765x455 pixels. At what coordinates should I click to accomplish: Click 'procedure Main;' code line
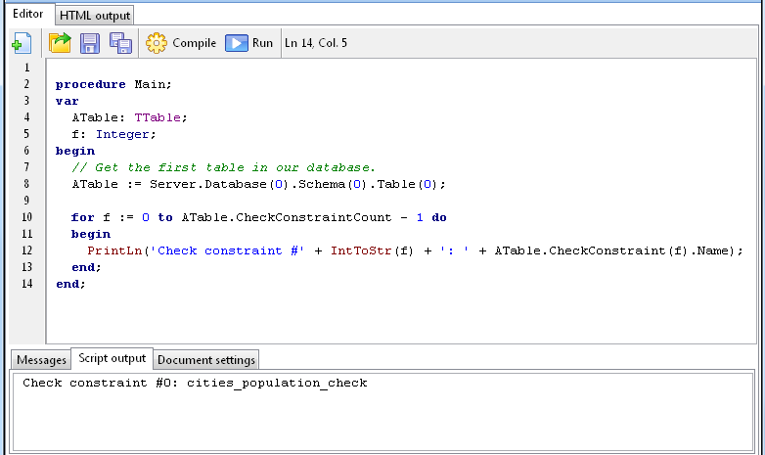coord(113,84)
